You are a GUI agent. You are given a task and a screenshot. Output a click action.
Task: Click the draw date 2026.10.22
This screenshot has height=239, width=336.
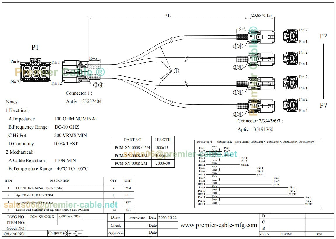(x=168, y=218)
